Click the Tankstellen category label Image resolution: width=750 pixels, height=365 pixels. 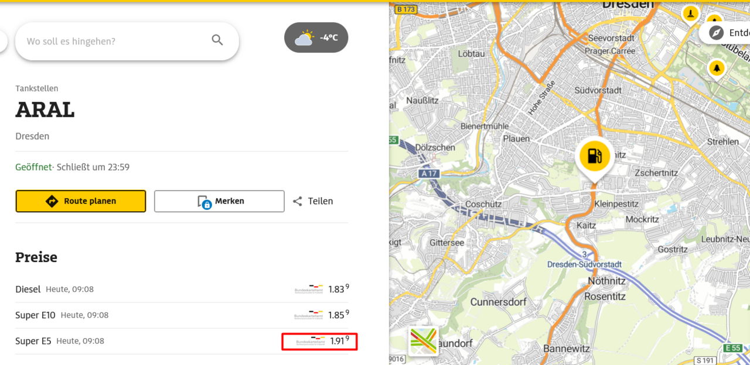coord(37,88)
